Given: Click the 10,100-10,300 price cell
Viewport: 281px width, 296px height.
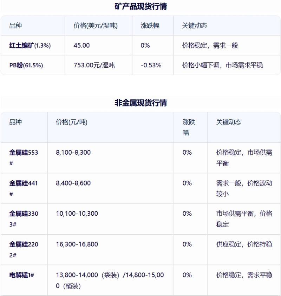Looking at the screenshot, I should tap(77, 214).
